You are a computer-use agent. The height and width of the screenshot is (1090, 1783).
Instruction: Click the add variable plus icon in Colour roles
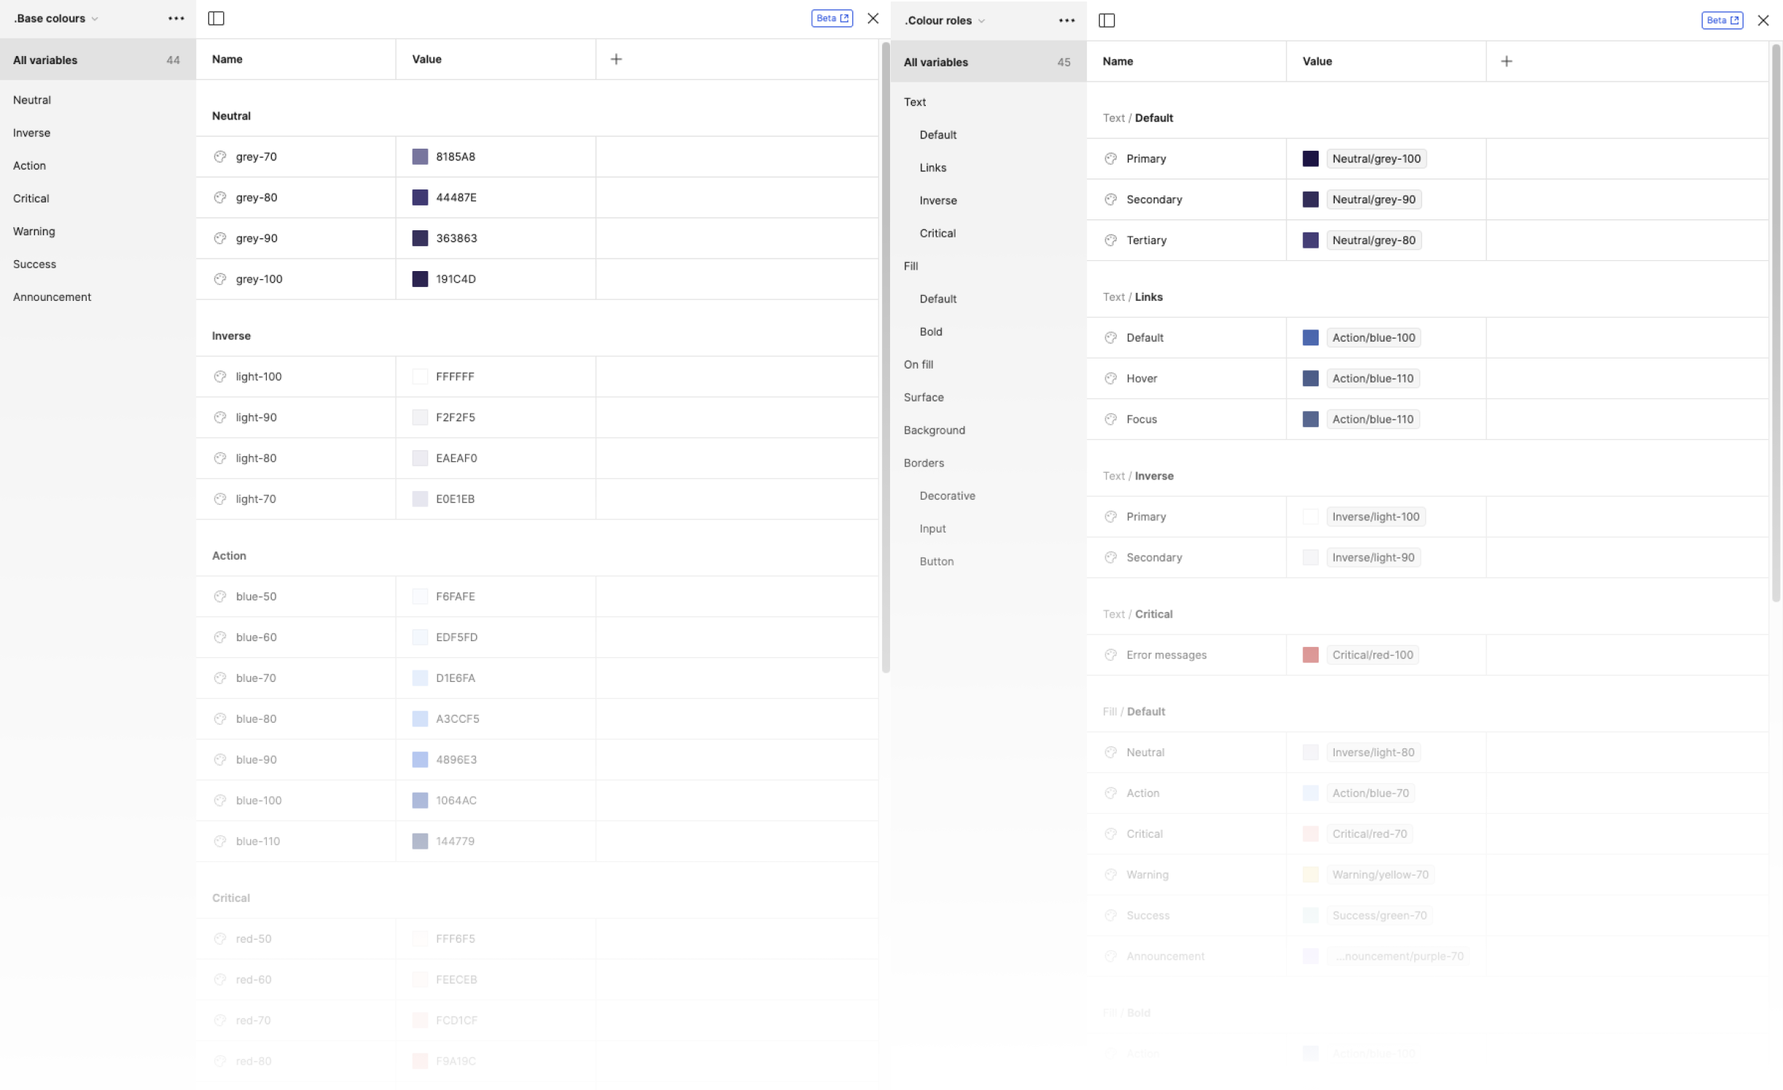1507,61
